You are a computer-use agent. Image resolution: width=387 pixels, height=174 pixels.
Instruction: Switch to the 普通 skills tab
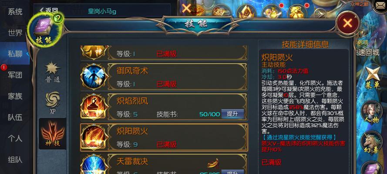coord(53,73)
